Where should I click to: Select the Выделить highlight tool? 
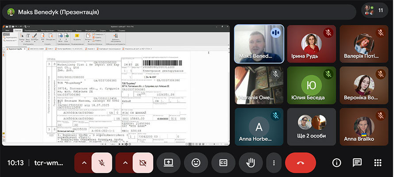click(77, 36)
